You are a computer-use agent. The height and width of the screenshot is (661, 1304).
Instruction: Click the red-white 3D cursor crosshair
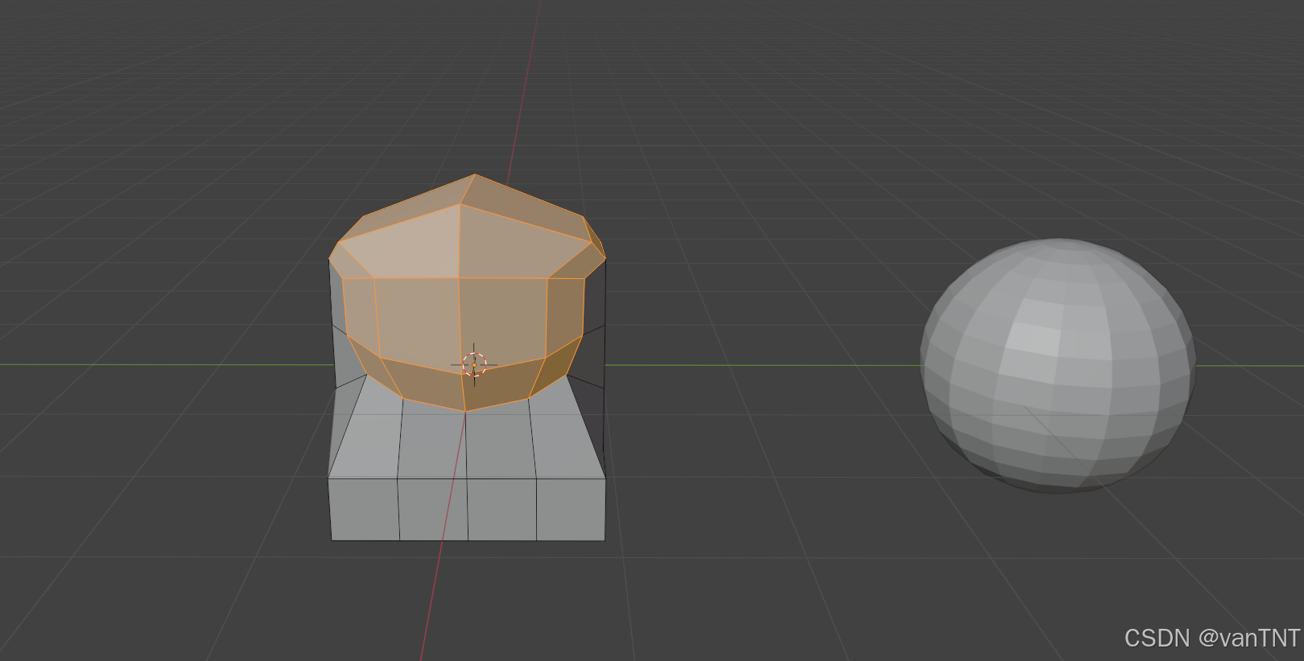tap(474, 365)
